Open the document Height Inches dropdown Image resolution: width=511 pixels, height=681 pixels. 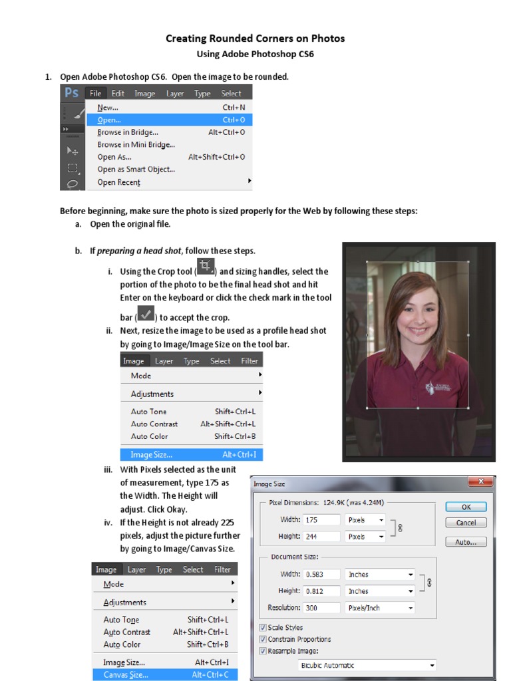pos(380,591)
